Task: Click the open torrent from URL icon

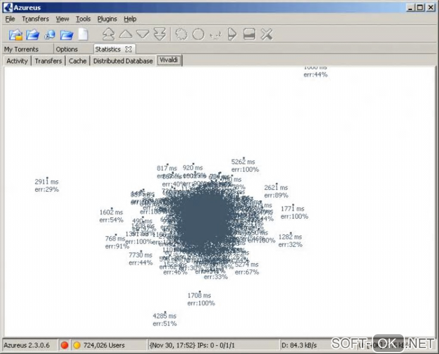Action: (x=50, y=35)
